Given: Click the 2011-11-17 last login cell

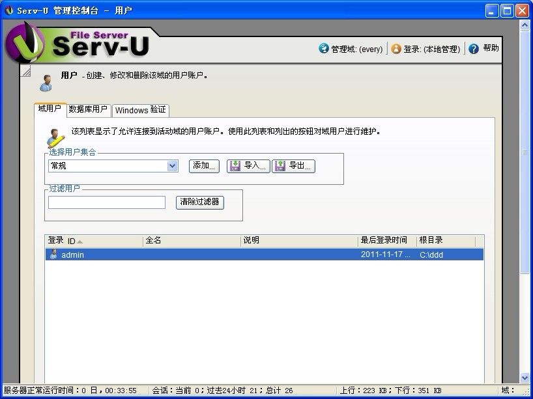Looking at the screenshot, I should tap(386, 255).
